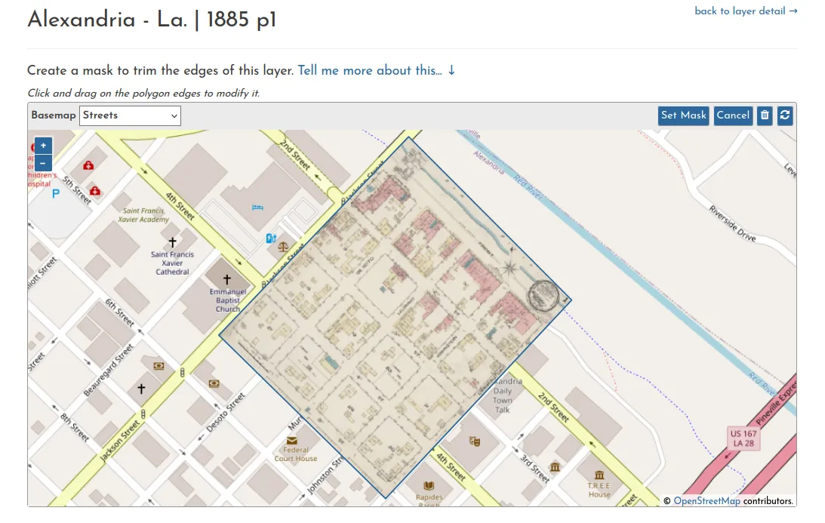
Task: Click the post office envelope at Federal Court House
Action: pyautogui.click(x=291, y=438)
